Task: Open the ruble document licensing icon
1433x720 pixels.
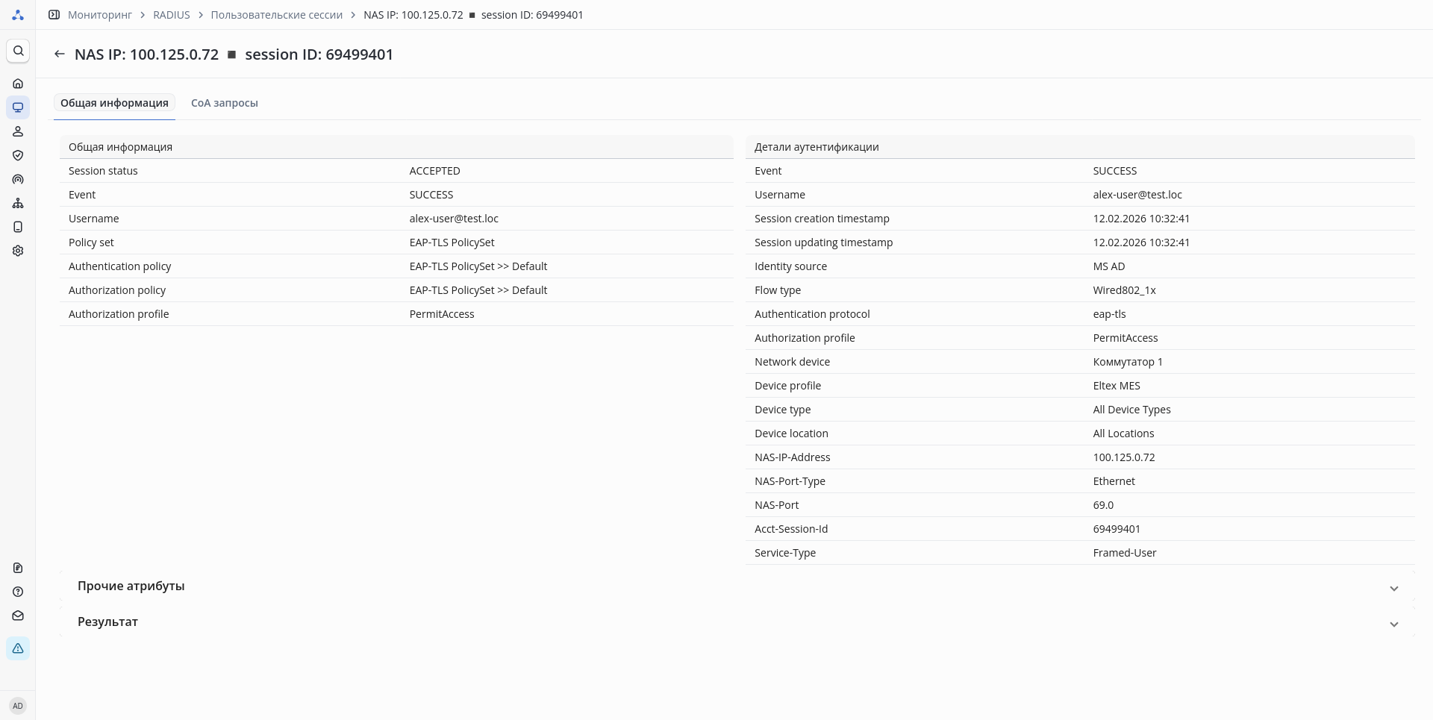Action: pyautogui.click(x=18, y=568)
